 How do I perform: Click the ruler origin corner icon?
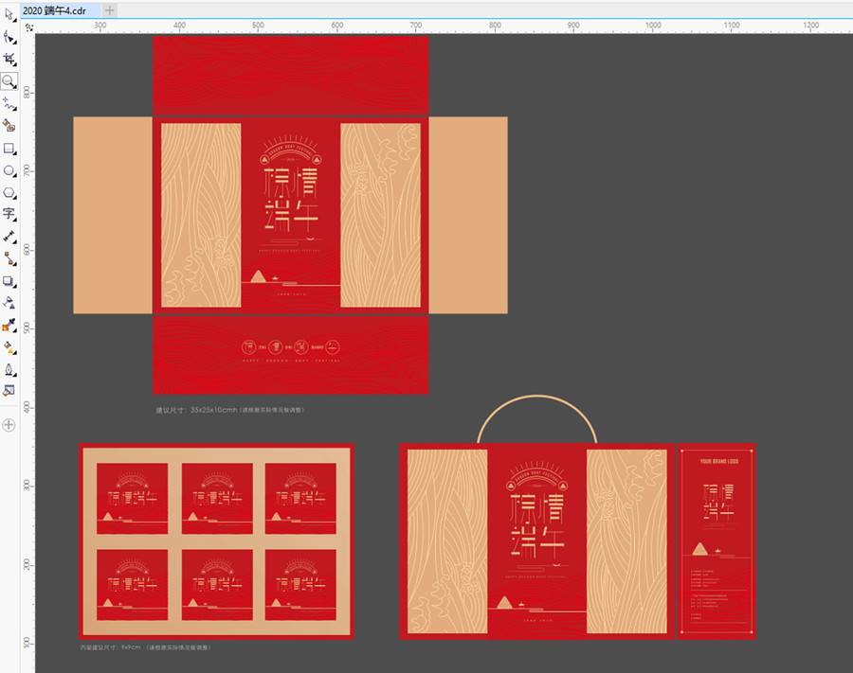pos(28,27)
